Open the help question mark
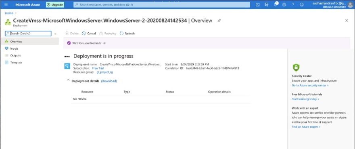The height and width of the screenshot is (149, 355). tap(293, 4)
